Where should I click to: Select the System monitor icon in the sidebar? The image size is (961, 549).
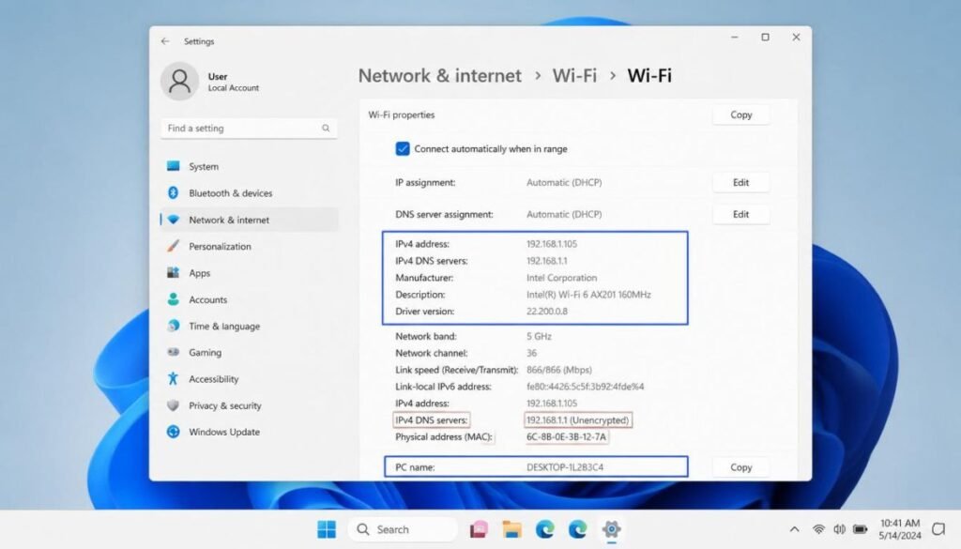[174, 166]
